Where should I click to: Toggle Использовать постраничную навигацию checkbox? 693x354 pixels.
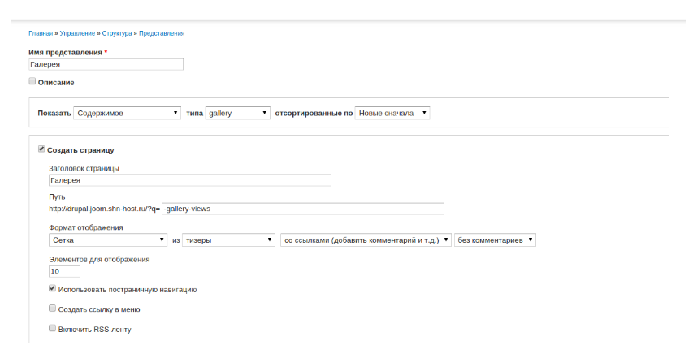[52, 288]
